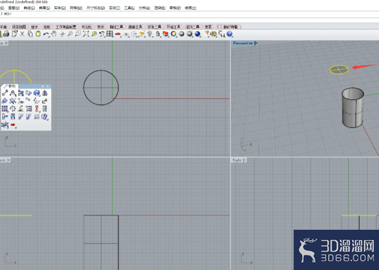Select the Move tool in transform palette
This screenshot has height=270, width=379.
pos(5,93)
